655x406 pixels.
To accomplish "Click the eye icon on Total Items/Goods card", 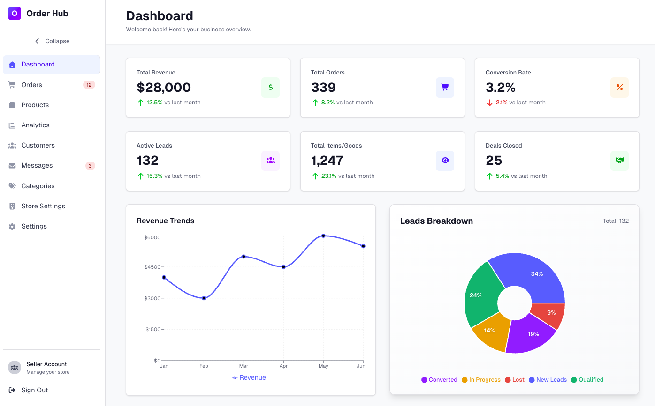I will coord(445,161).
